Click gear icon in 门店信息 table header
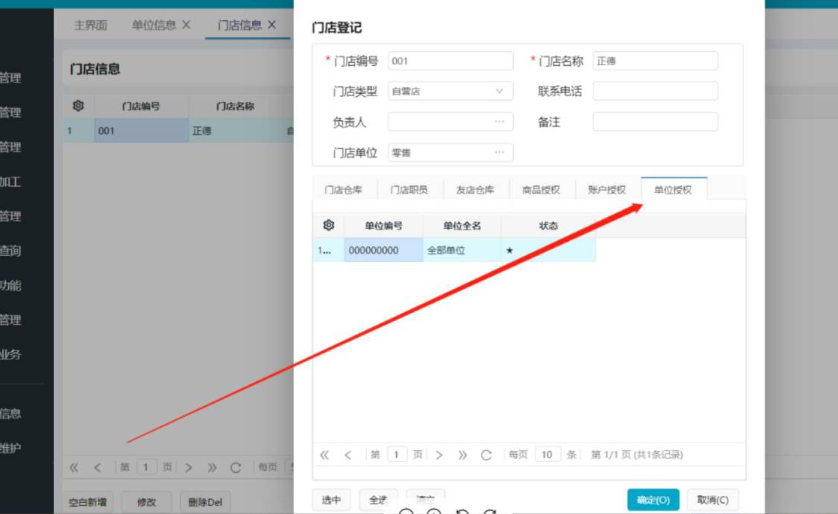The image size is (838, 514). coord(78,107)
